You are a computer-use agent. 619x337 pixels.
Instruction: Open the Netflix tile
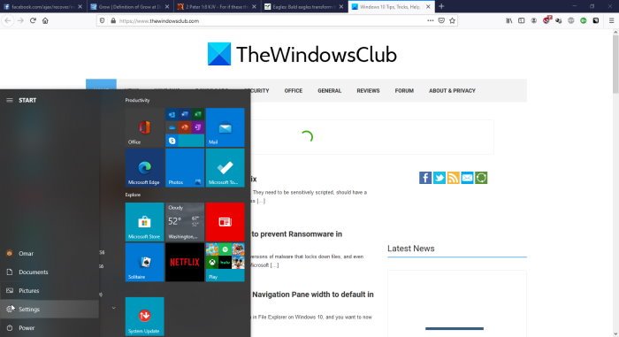[185, 262]
